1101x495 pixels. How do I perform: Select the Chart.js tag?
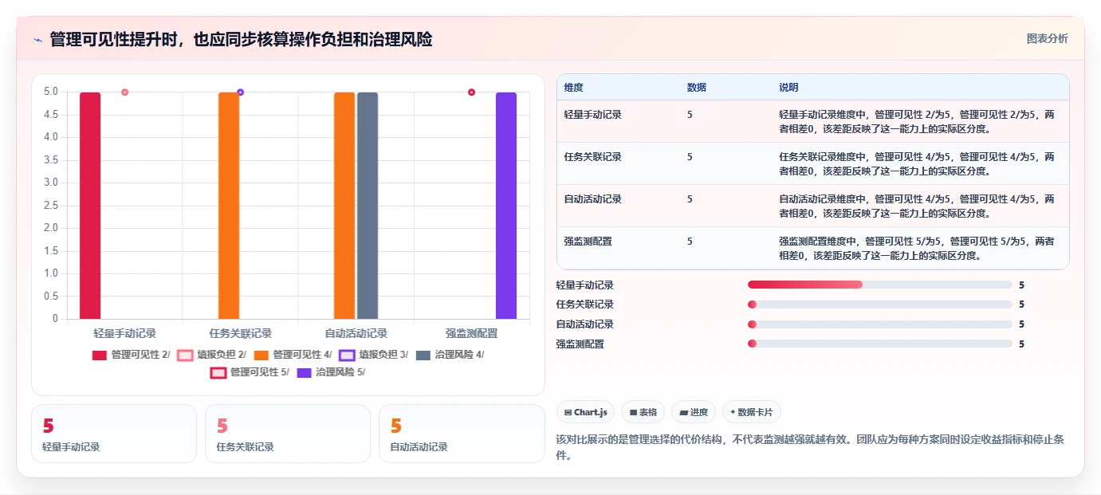(x=585, y=412)
